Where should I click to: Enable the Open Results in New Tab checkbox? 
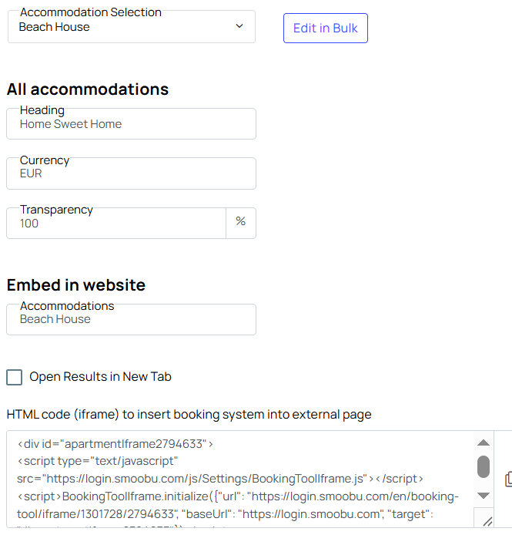click(15, 377)
